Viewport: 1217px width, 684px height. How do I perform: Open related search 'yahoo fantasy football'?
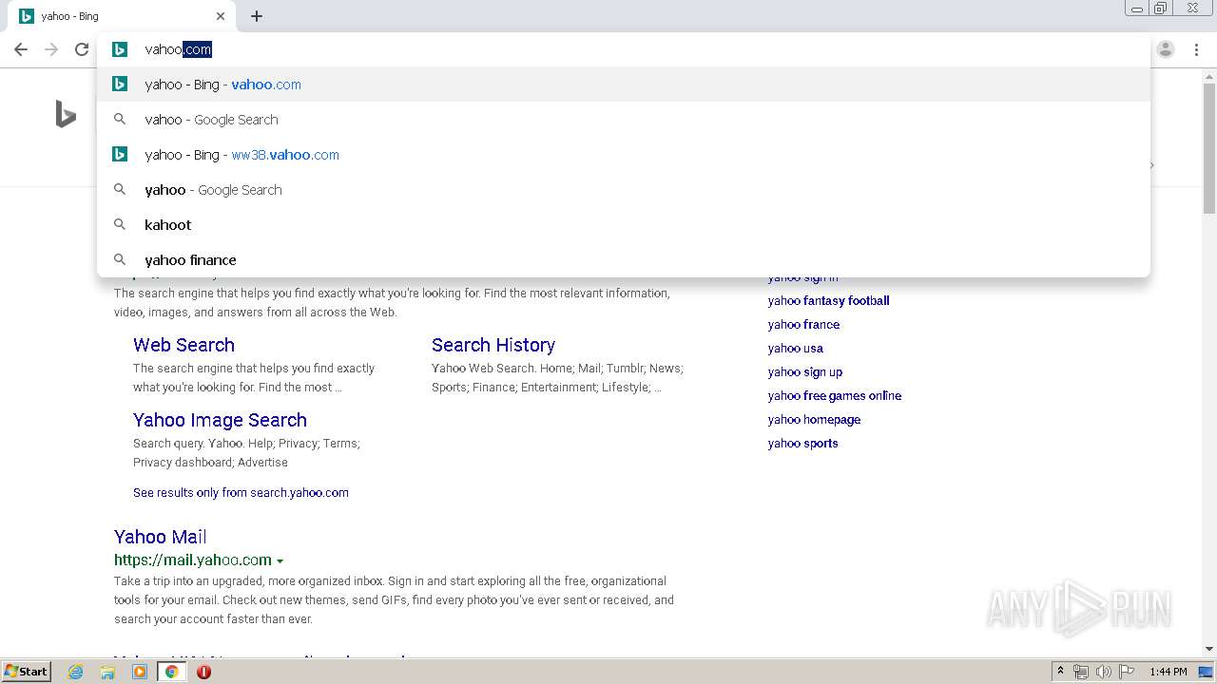(x=828, y=300)
